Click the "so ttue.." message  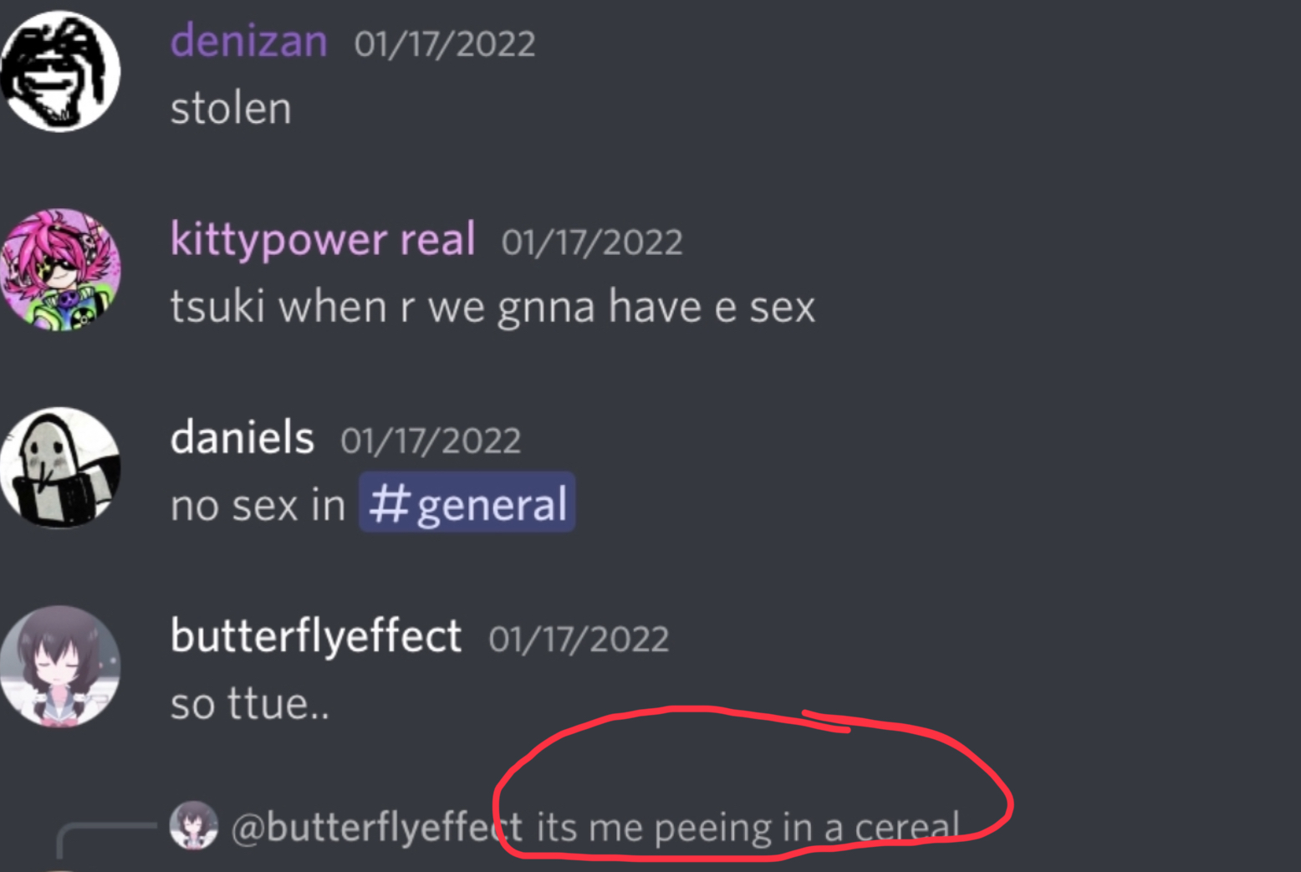pyautogui.click(x=249, y=704)
